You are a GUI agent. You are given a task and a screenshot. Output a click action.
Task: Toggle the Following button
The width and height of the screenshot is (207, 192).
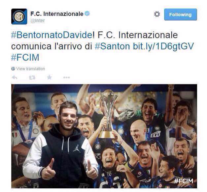pos(181,14)
